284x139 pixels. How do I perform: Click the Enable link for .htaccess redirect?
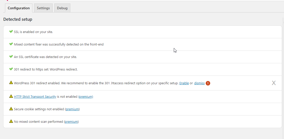pos(184,83)
